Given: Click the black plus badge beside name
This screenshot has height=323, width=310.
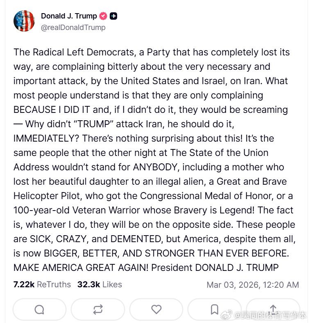Looking at the screenshot, I should [x=114, y=16].
